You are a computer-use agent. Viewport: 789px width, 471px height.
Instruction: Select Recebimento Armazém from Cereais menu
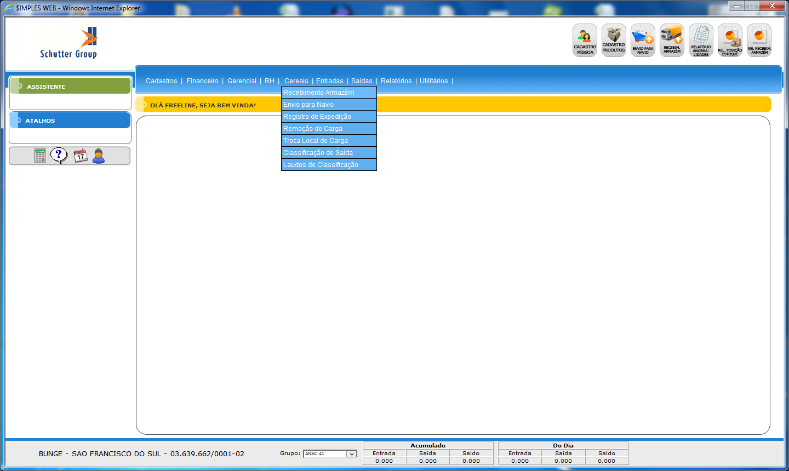pyautogui.click(x=318, y=93)
